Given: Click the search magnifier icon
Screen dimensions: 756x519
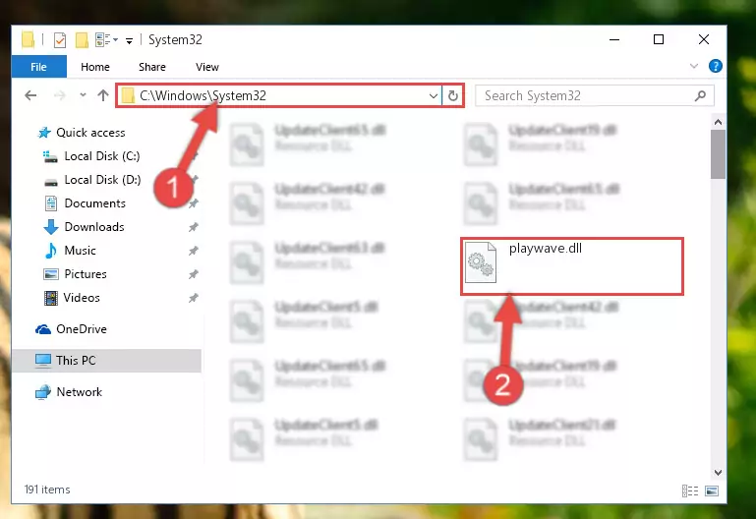Looking at the screenshot, I should (700, 95).
